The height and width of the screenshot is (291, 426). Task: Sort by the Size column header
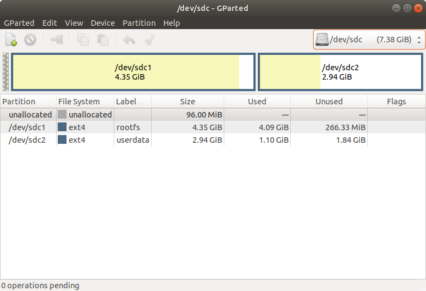[x=187, y=102]
